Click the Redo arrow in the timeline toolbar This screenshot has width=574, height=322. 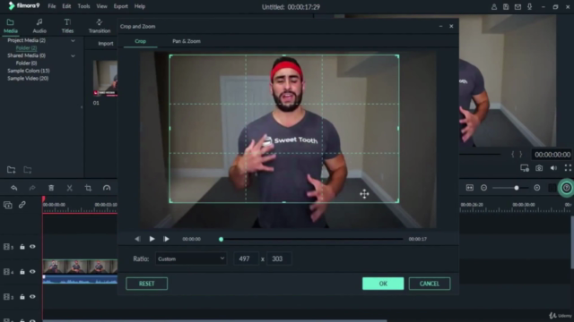(32, 188)
